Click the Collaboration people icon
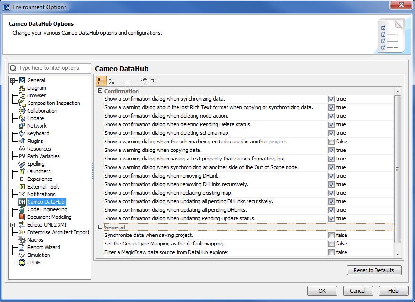Viewport: 415px width, 302px height. tap(22, 111)
